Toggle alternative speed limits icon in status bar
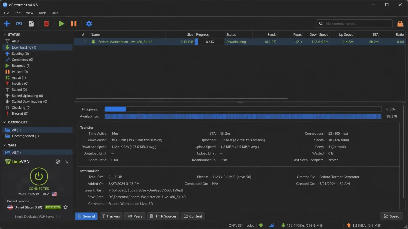408x229 pixels. pos(272,225)
